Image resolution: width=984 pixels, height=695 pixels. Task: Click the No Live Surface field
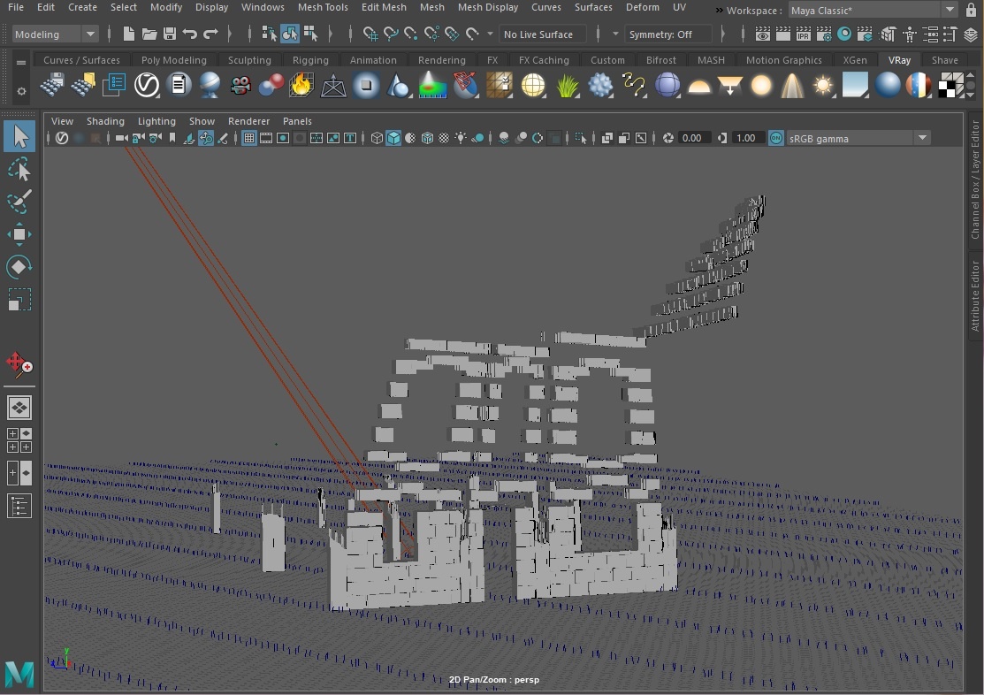pyautogui.click(x=543, y=34)
